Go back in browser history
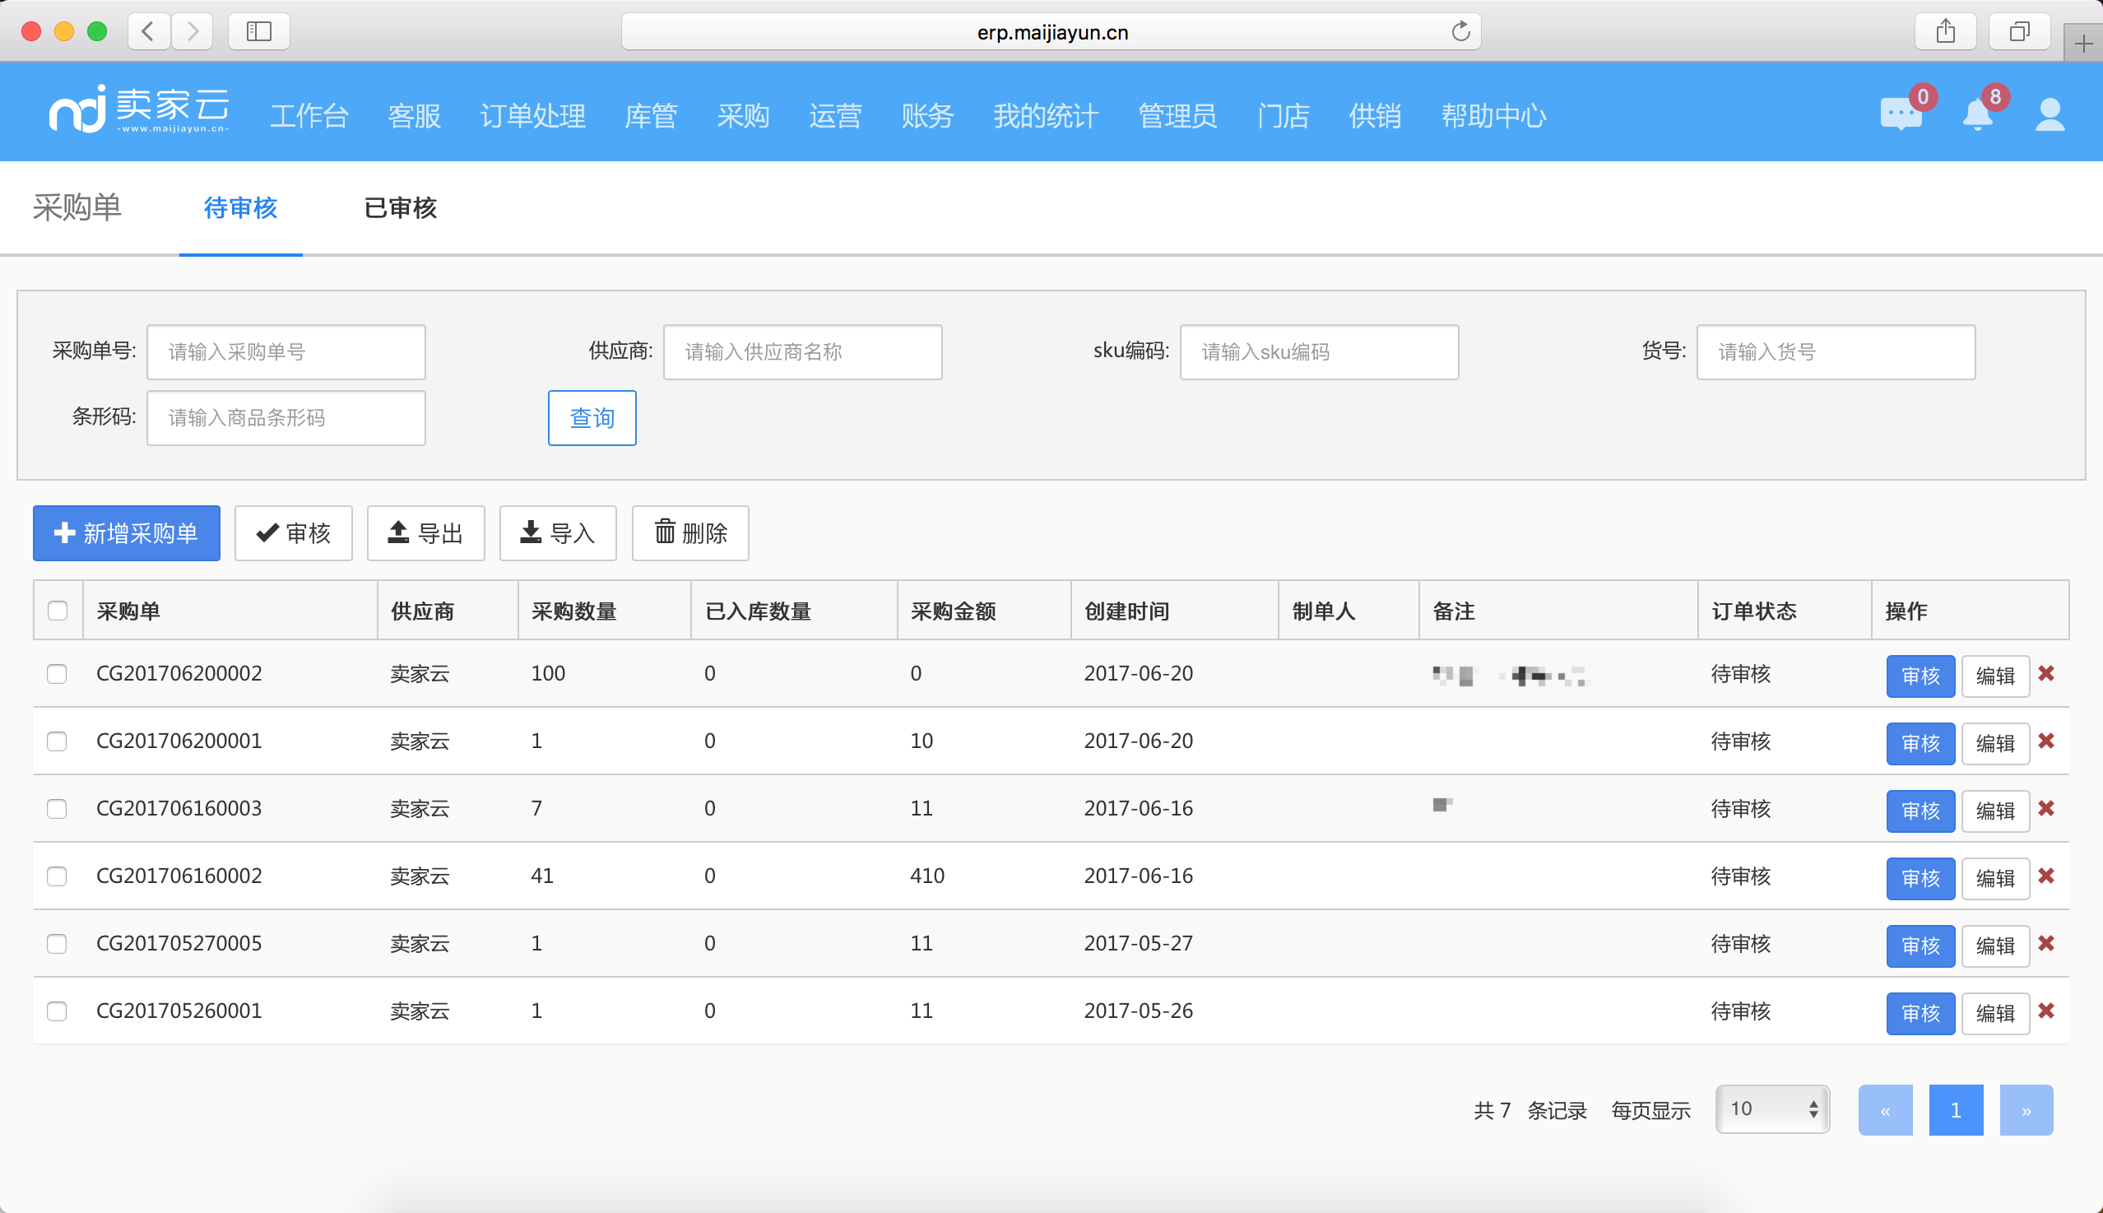 149,31
